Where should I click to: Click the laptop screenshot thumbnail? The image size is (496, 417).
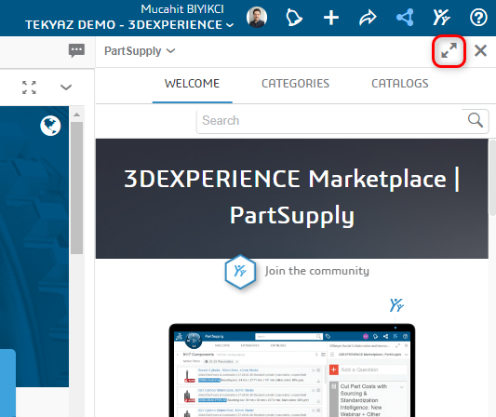tap(292, 370)
